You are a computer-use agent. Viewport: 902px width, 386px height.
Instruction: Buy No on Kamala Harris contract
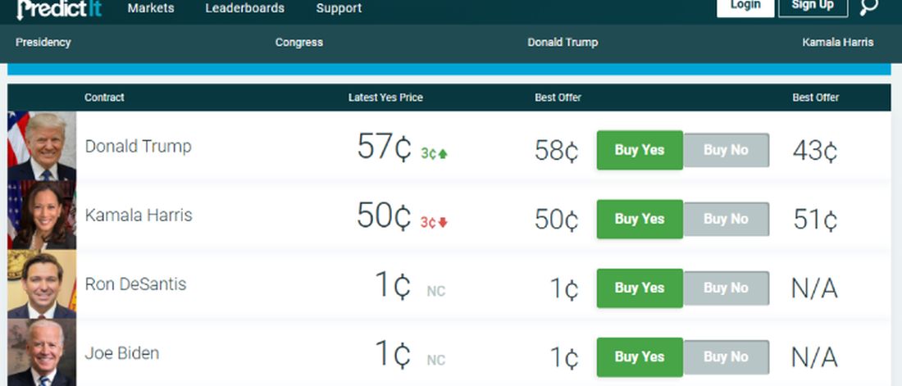(726, 219)
